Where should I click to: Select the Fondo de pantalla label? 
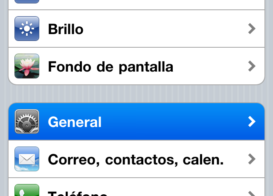point(110,66)
